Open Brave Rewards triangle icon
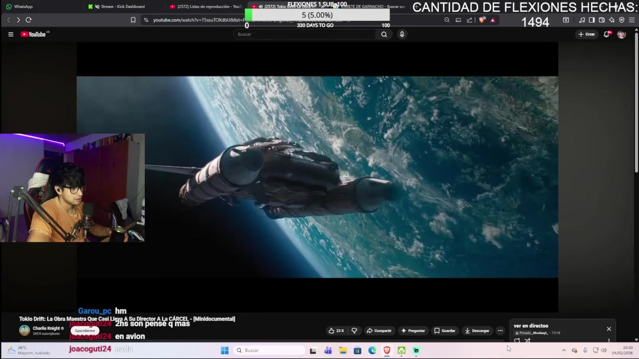639x359 pixels. pos(493,20)
